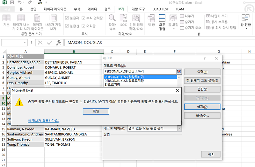255x167 pixels.
Task: Open the Formulas (수식) ribbon tab
Action: coord(77,9)
